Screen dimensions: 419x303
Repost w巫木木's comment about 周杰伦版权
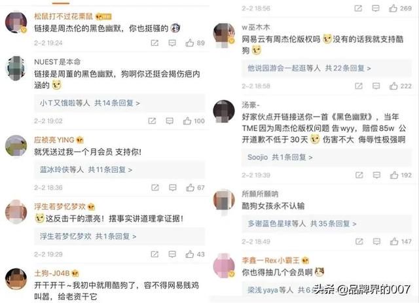coord(359,86)
